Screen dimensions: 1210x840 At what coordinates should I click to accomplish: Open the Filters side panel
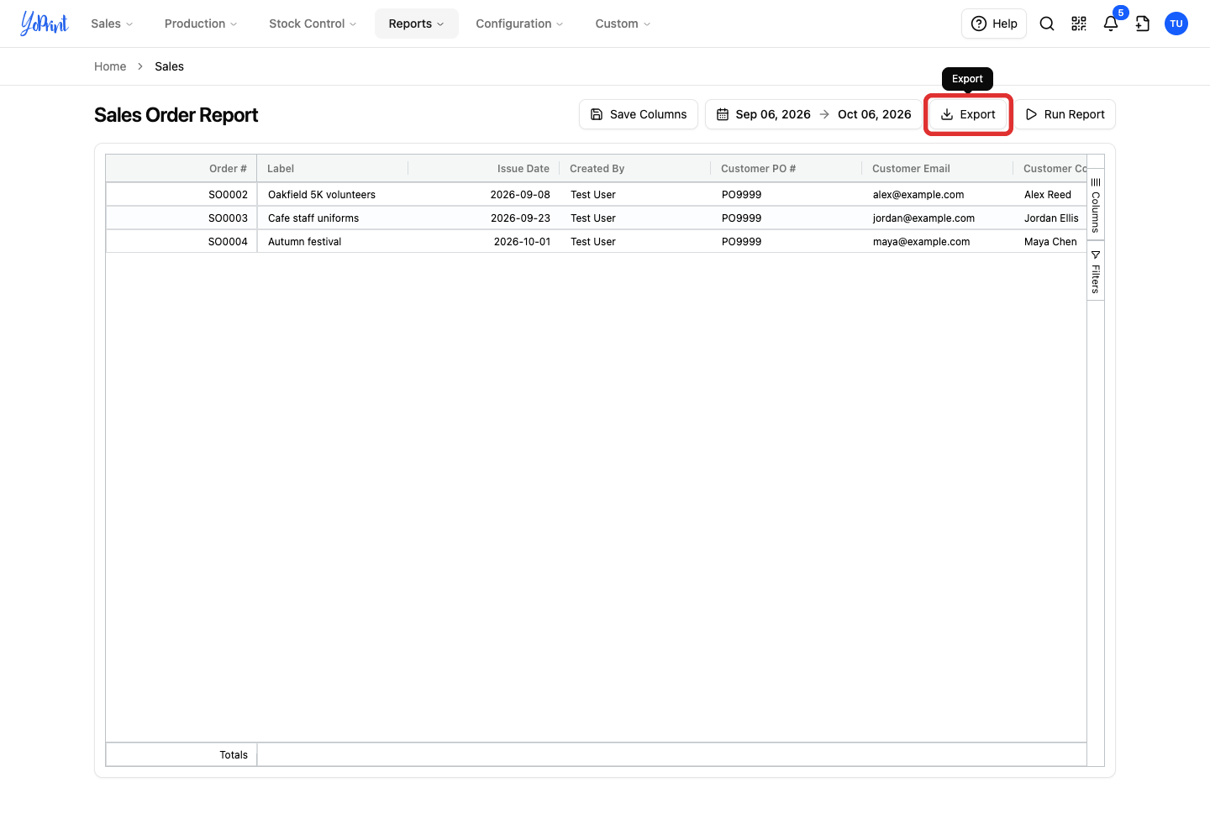(x=1096, y=270)
